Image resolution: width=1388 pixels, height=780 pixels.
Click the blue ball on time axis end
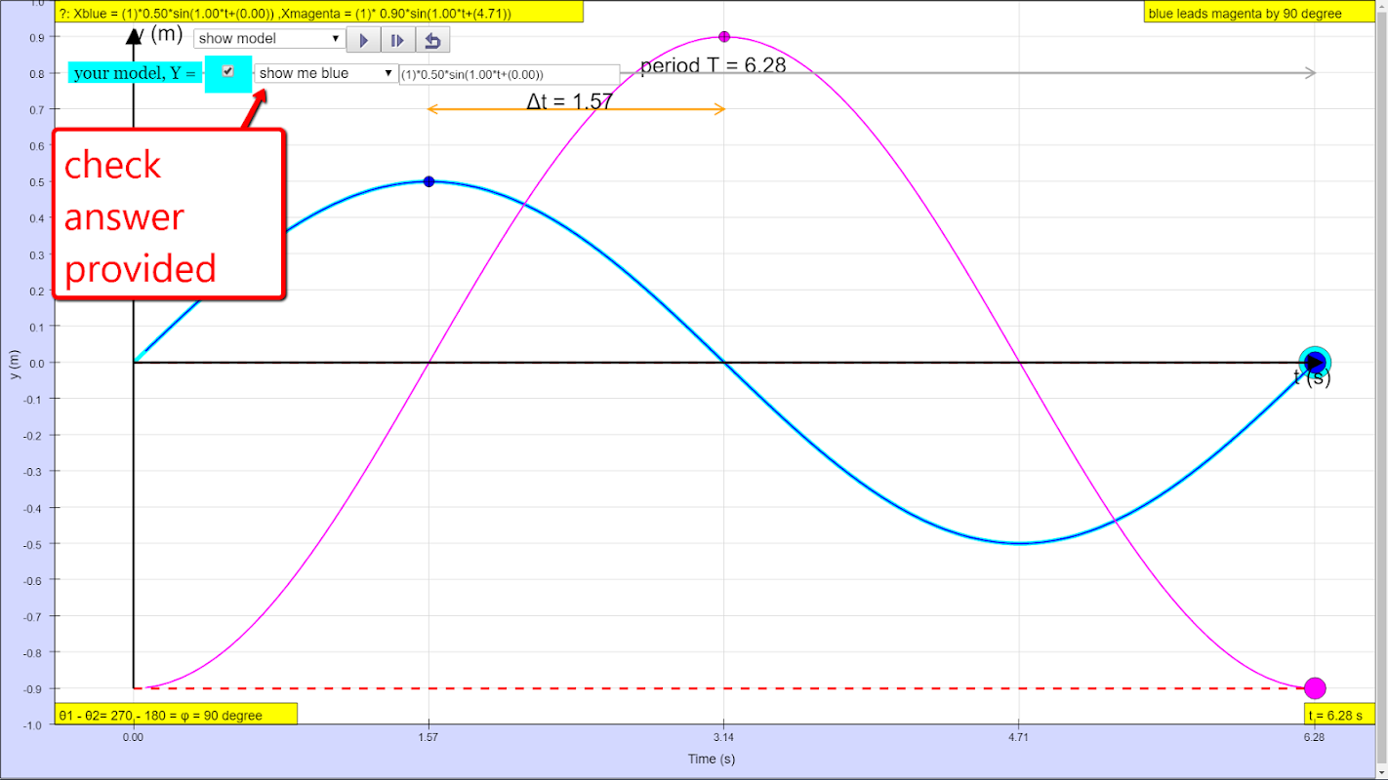tap(1315, 362)
